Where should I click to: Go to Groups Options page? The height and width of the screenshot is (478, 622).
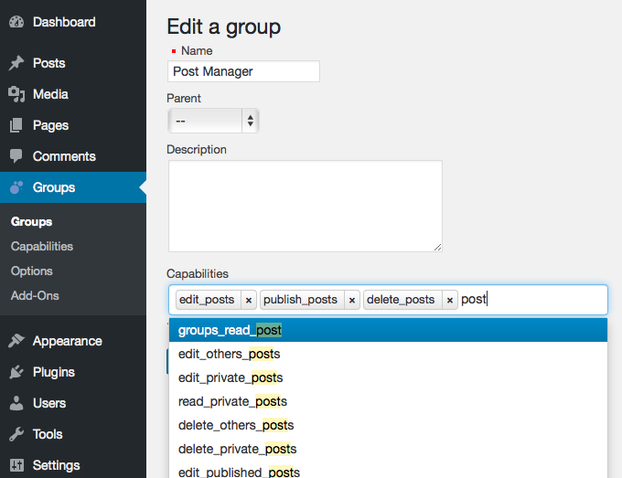pos(32,271)
